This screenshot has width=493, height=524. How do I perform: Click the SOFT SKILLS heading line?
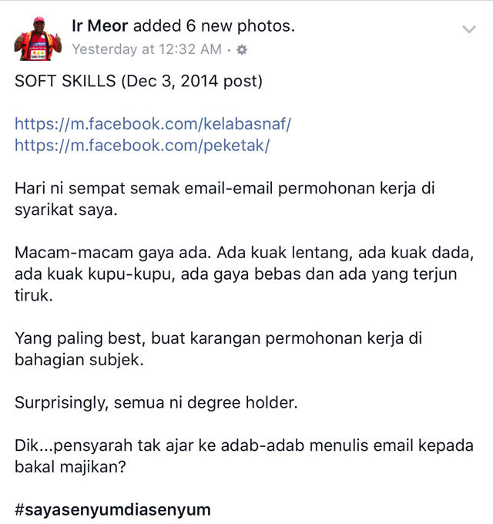(x=139, y=81)
